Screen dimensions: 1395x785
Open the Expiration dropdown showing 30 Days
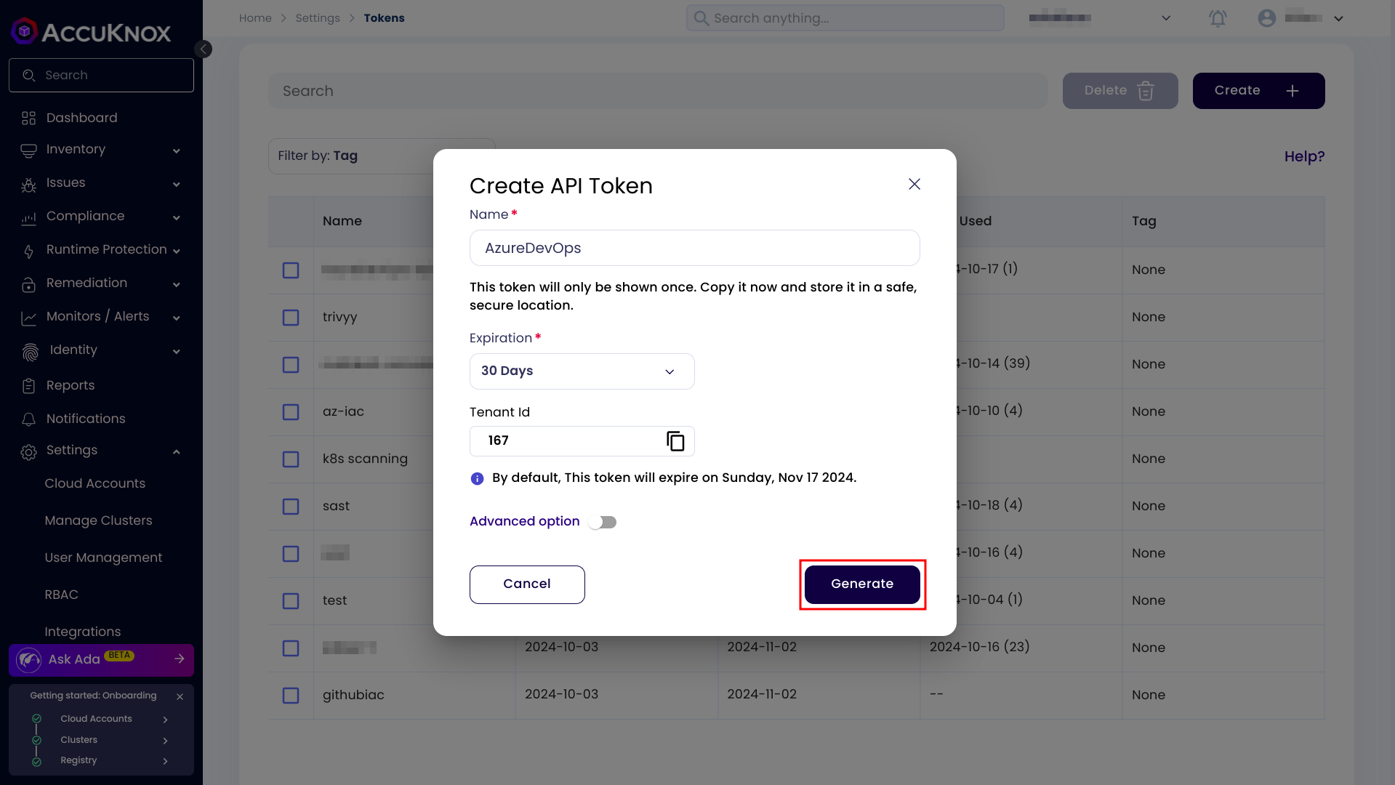point(581,371)
